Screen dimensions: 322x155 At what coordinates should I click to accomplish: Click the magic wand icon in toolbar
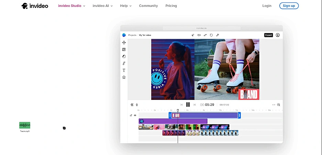[218, 35]
